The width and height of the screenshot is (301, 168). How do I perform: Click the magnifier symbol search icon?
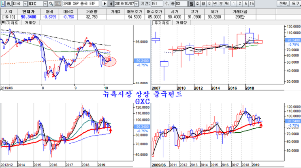coord(51,4)
